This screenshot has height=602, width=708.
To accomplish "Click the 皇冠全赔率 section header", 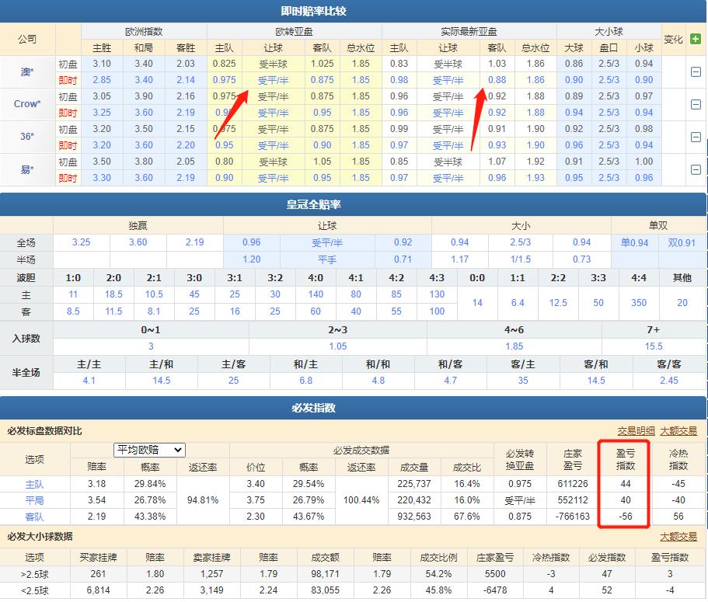I will tap(354, 204).
